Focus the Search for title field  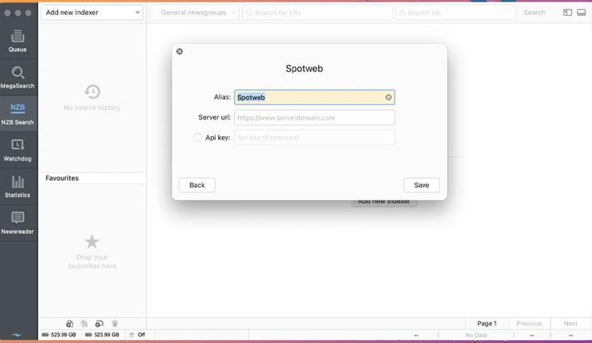(x=317, y=13)
